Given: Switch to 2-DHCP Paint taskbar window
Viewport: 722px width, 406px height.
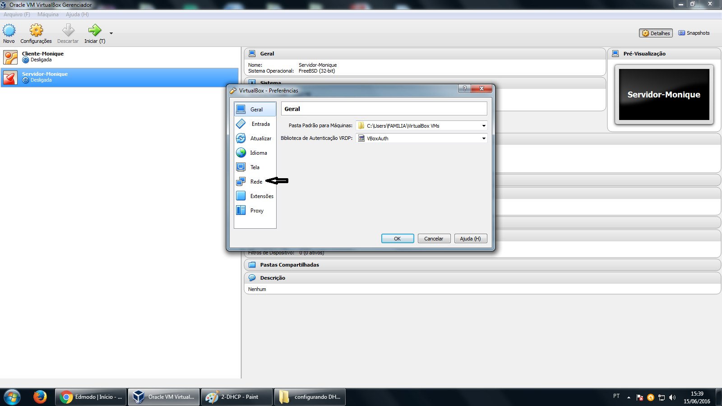Looking at the screenshot, I should (237, 397).
